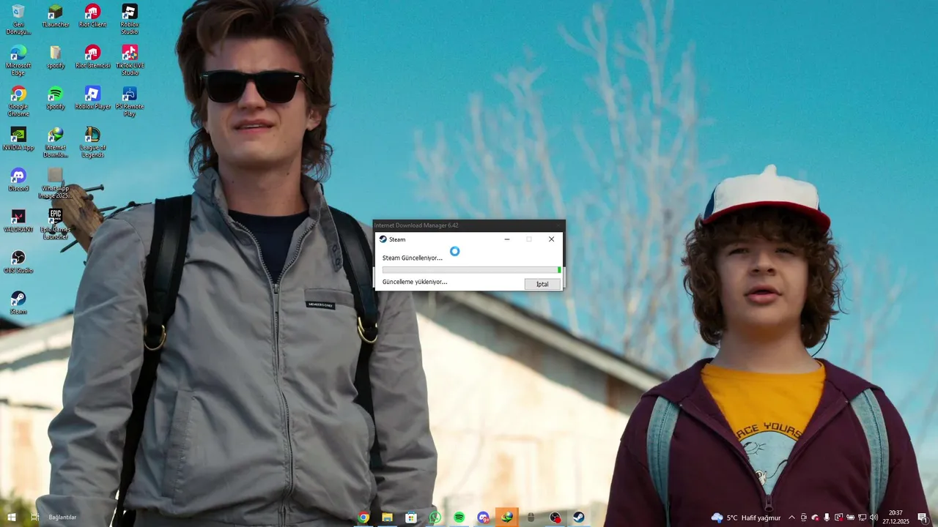Open Discord from the taskbar
This screenshot has width=938, height=527.
pos(483,517)
